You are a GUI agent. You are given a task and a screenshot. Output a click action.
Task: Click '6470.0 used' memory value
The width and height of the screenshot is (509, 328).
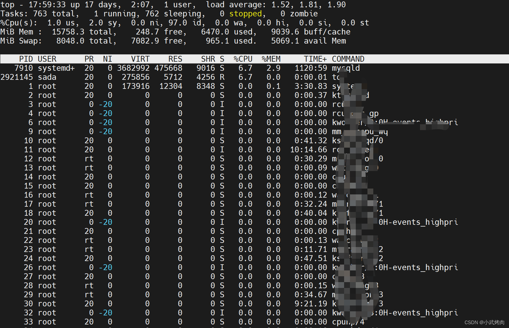227,32
